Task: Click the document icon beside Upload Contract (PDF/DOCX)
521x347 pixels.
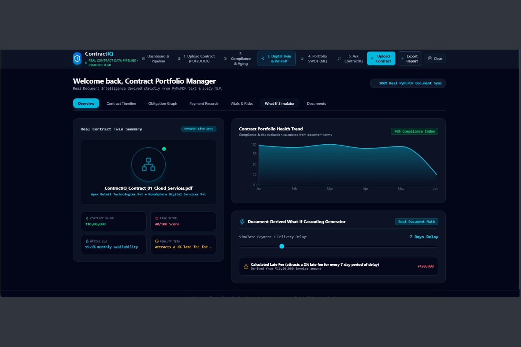Action: coord(179,58)
